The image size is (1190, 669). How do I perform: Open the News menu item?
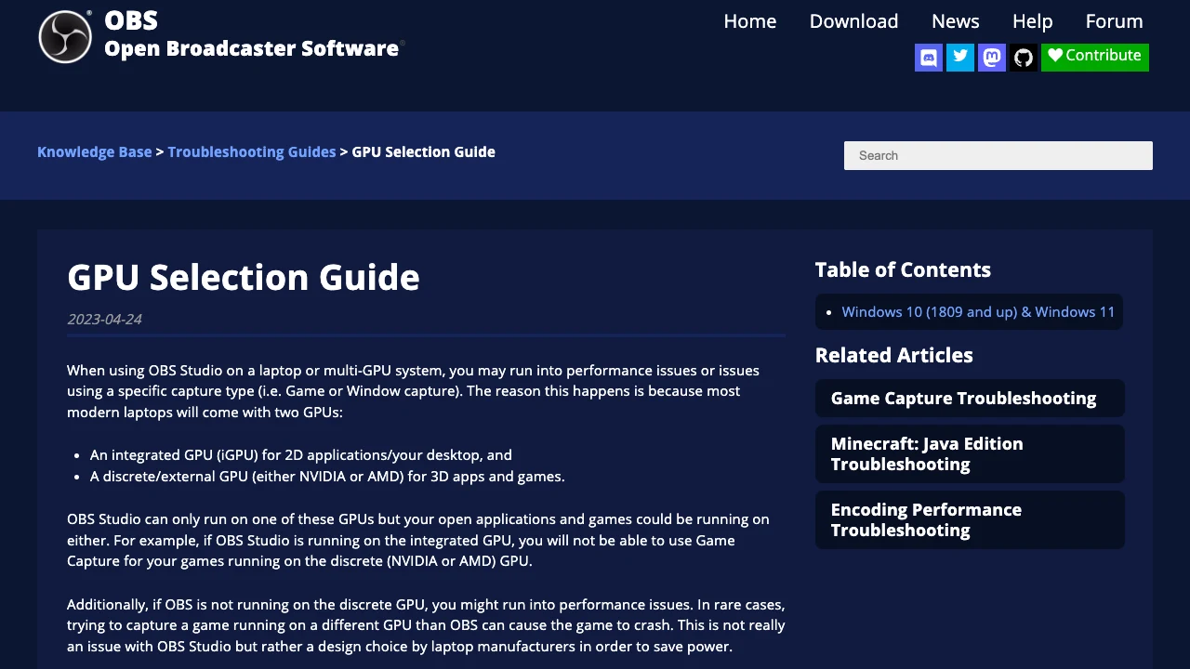point(956,21)
